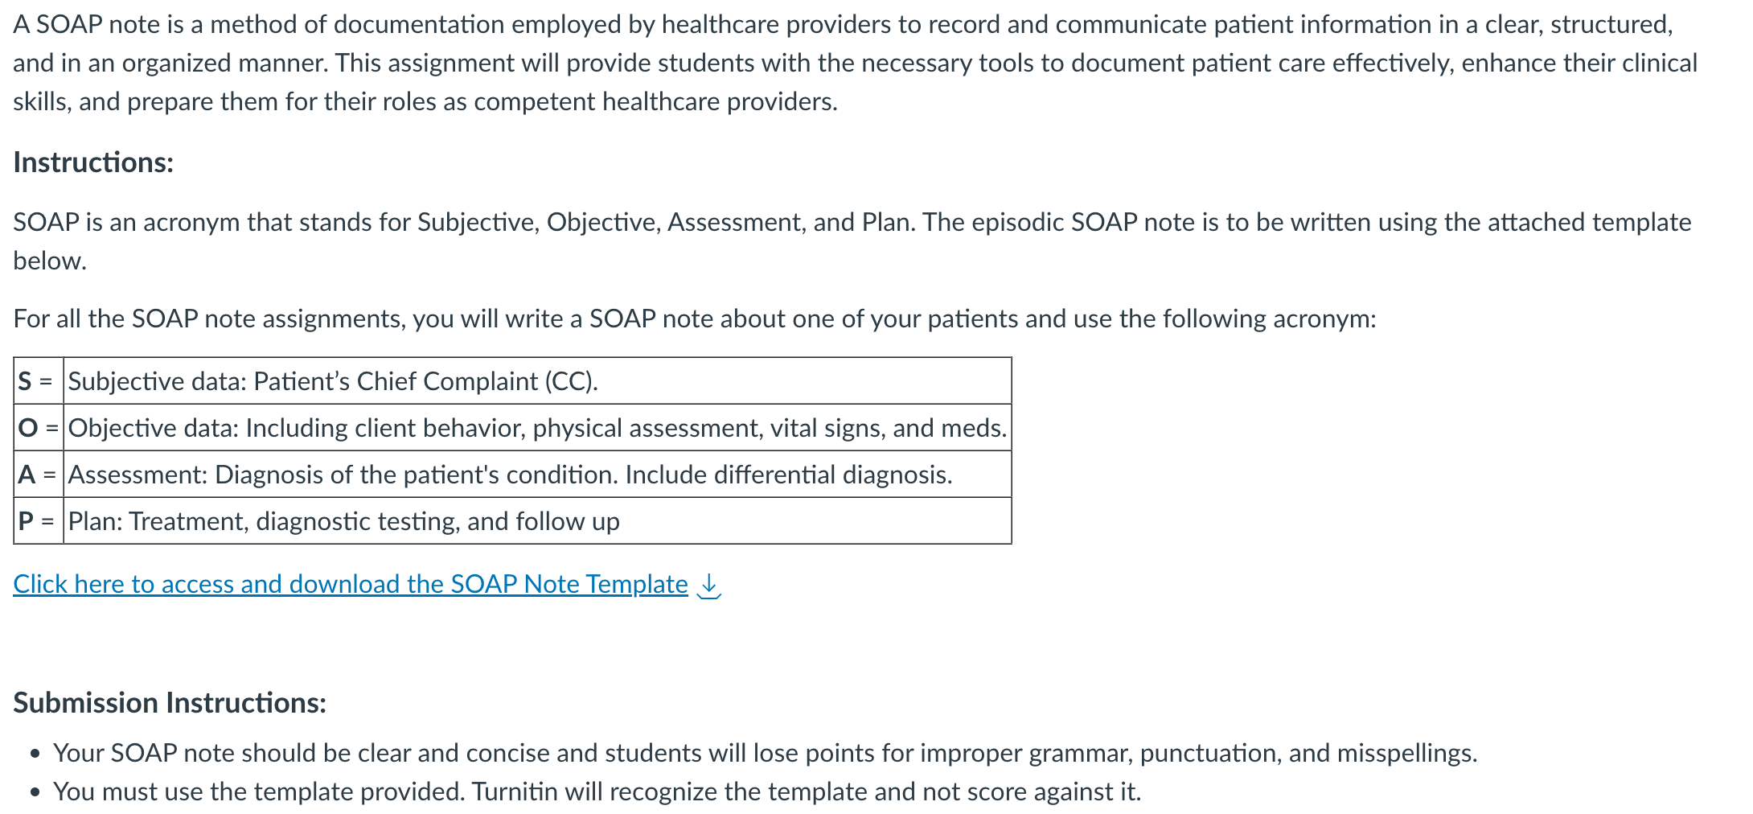Click first bullet point marker in Submission list
The width and height of the screenshot is (1753, 814).
(35, 754)
